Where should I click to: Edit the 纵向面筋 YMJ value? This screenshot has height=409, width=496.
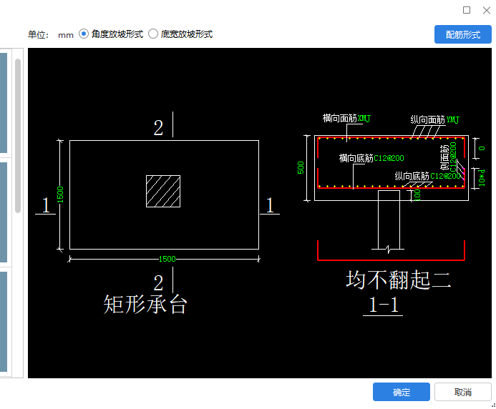point(452,120)
